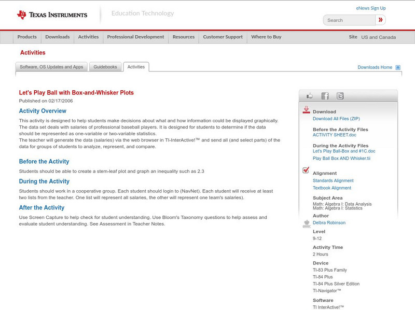The height and width of the screenshot is (310, 415).
Task: Click the 9-12 level value
Action: [x=317, y=238]
